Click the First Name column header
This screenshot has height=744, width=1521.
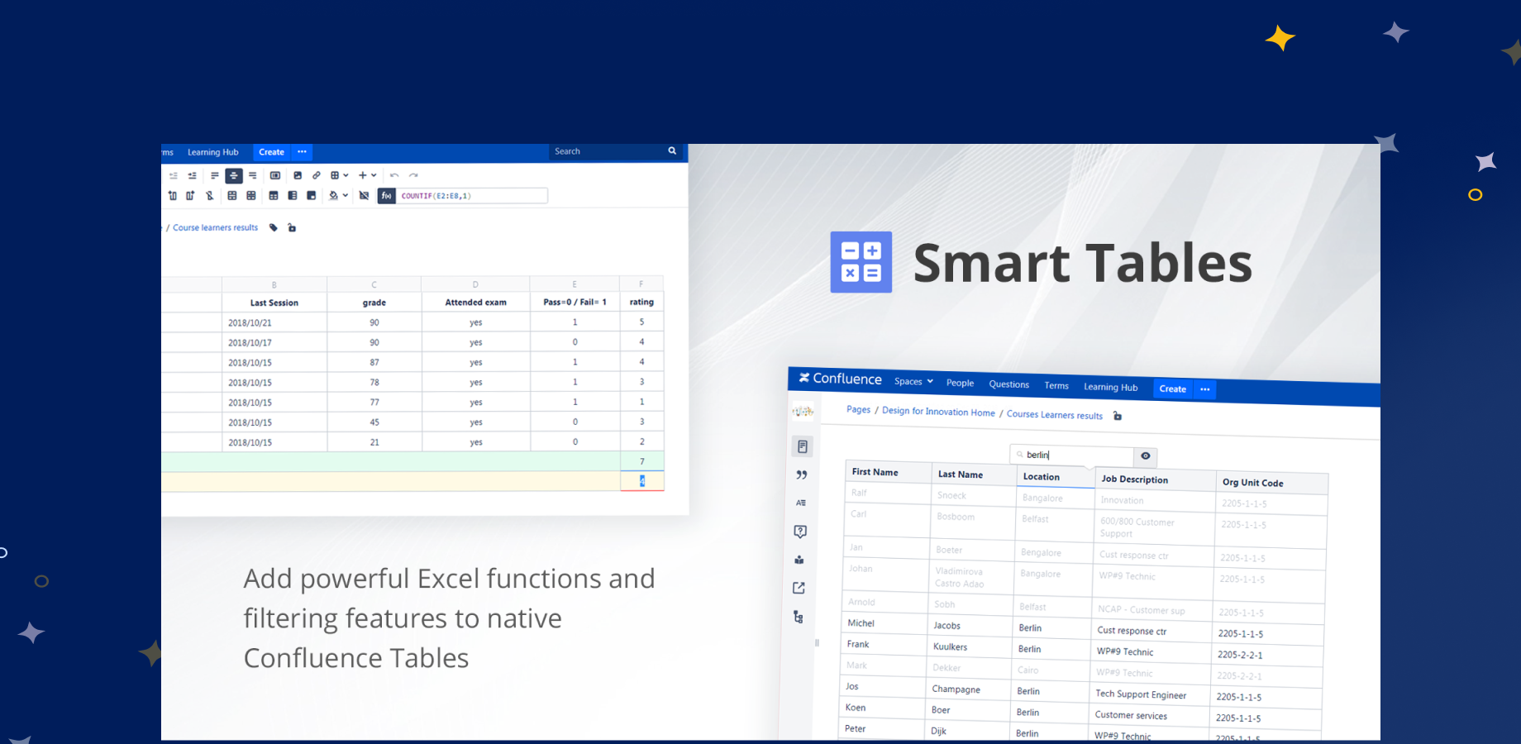pos(889,472)
